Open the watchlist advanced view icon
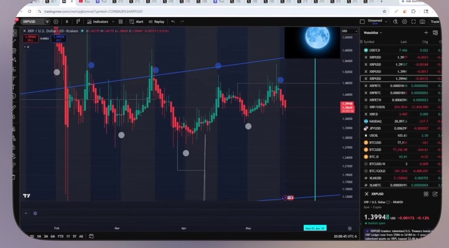This screenshot has height=248, width=449. pyautogui.click(x=435, y=33)
